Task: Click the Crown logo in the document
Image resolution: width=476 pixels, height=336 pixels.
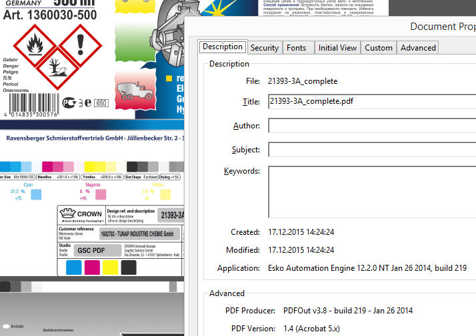Action: pos(81,214)
